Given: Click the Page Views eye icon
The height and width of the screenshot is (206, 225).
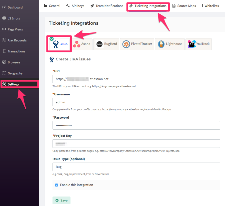Looking at the screenshot, I should click(x=4, y=29).
